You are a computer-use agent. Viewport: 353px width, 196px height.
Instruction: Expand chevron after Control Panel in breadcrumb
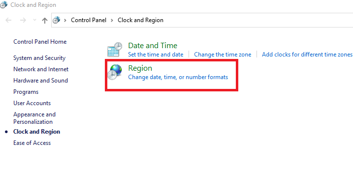click(112, 21)
